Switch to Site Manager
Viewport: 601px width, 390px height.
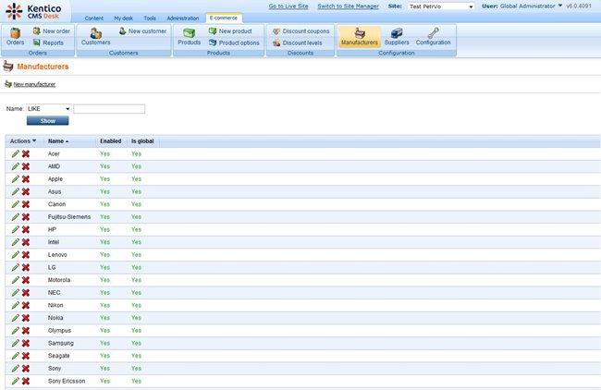click(348, 6)
